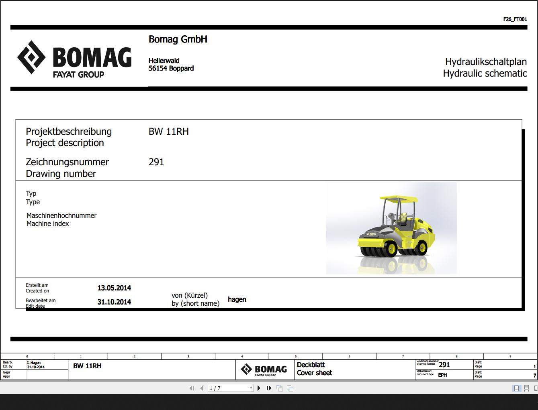Switch to facing pages layout
Viewport: 538px width, 410px height.
pyautogui.click(x=536, y=388)
